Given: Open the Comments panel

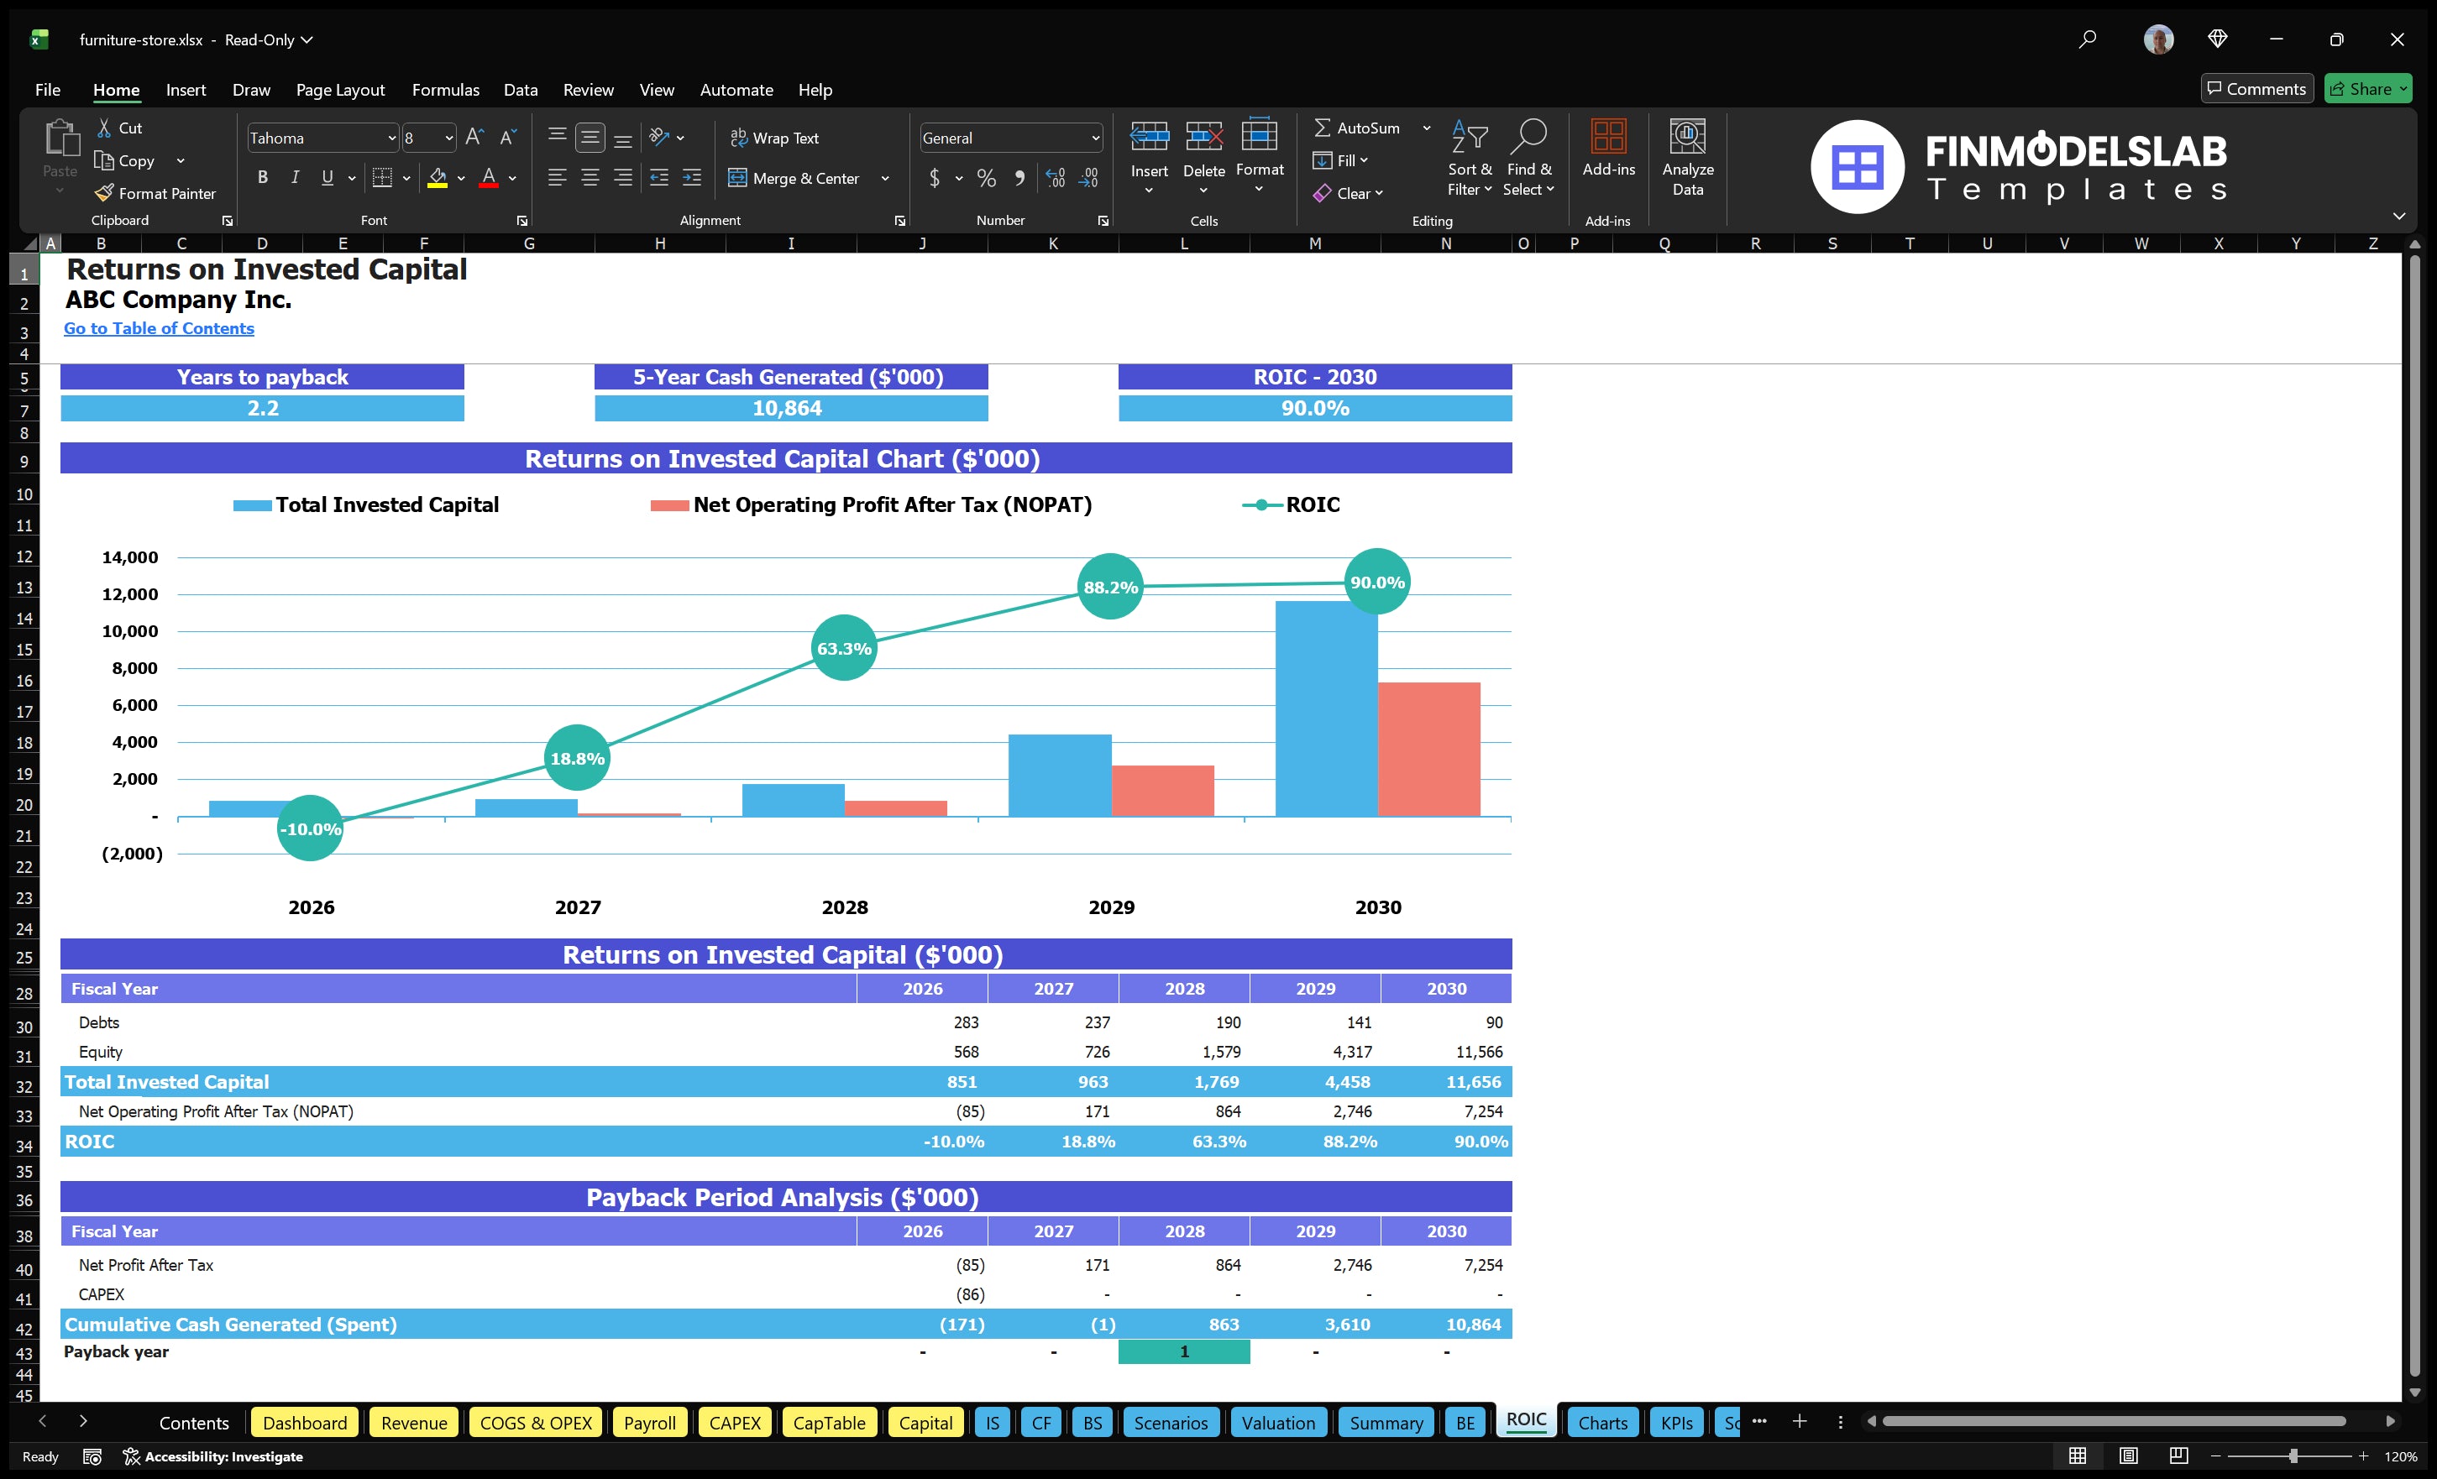Looking at the screenshot, I should pos(2256,88).
